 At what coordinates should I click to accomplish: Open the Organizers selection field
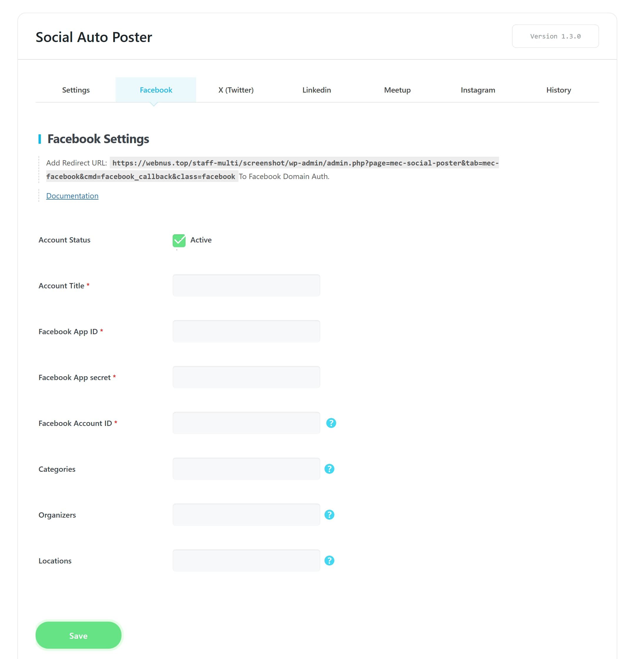tap(246, 514)
